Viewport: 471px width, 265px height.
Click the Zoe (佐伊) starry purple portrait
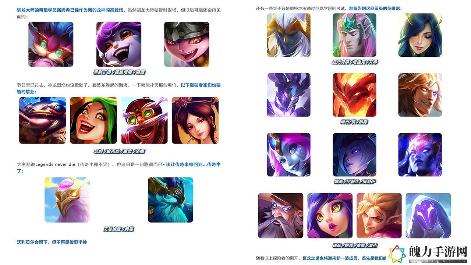pos(420,155)
